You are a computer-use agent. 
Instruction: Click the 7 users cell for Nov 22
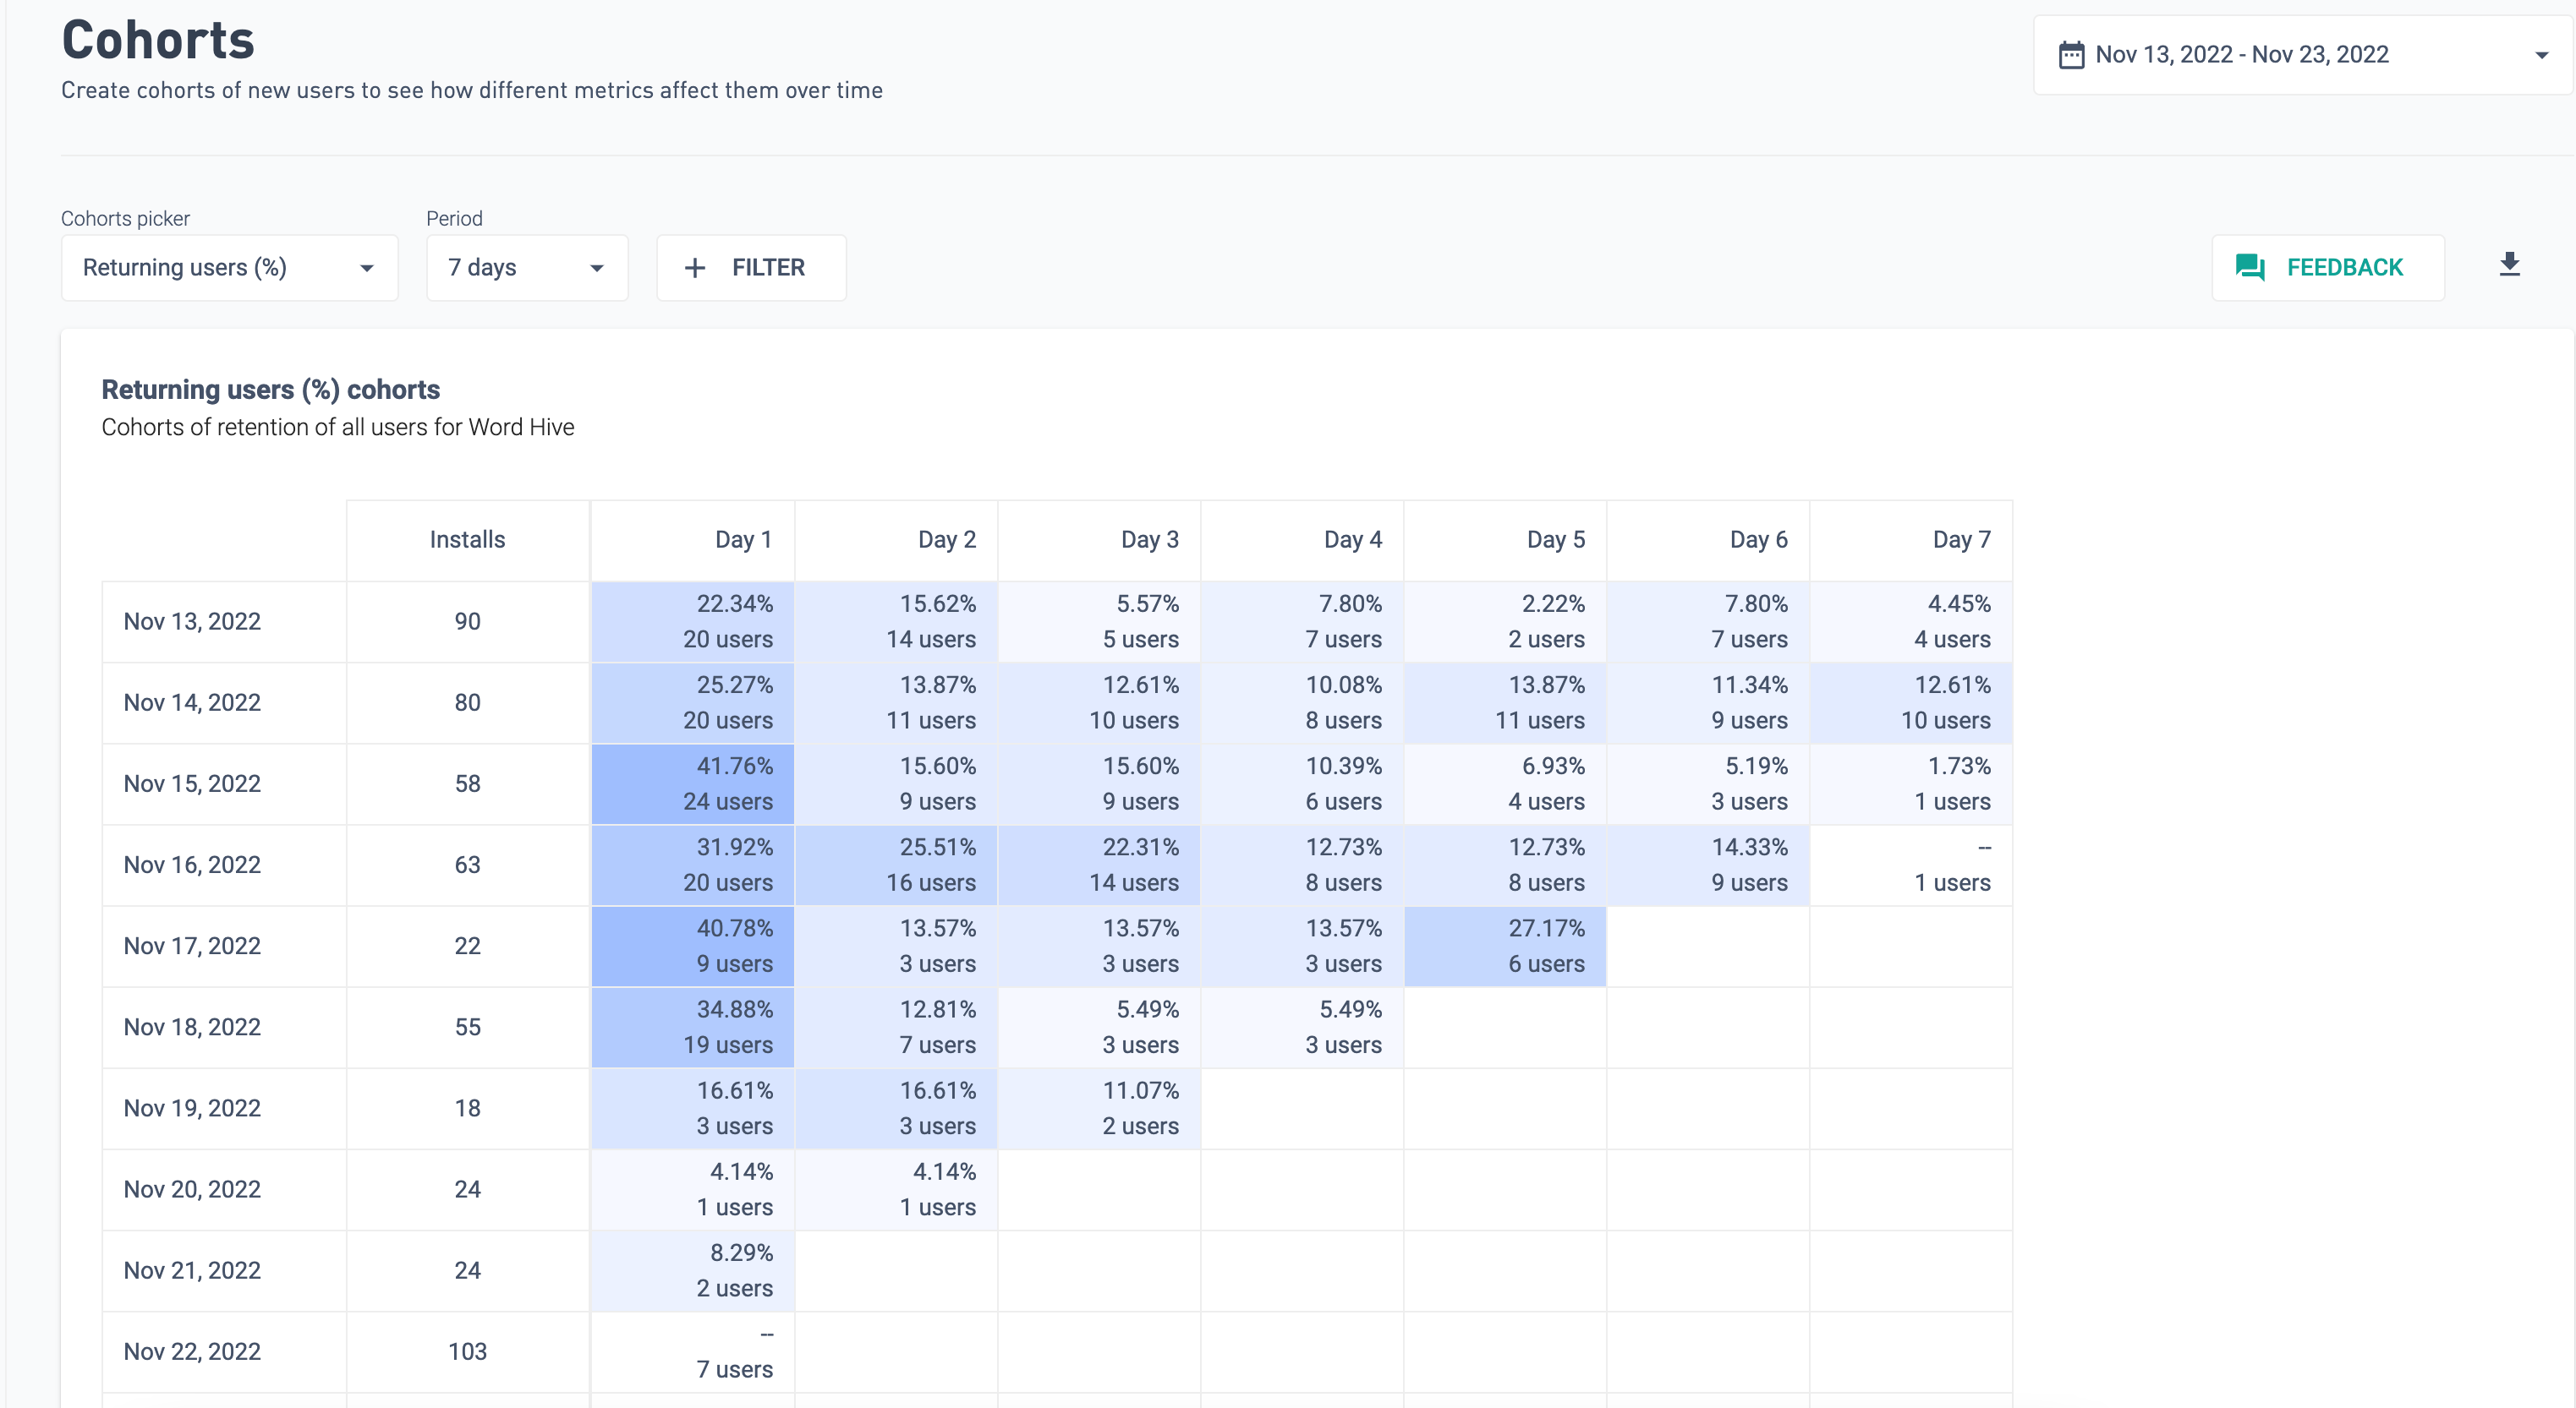(x=693, y=1351)
